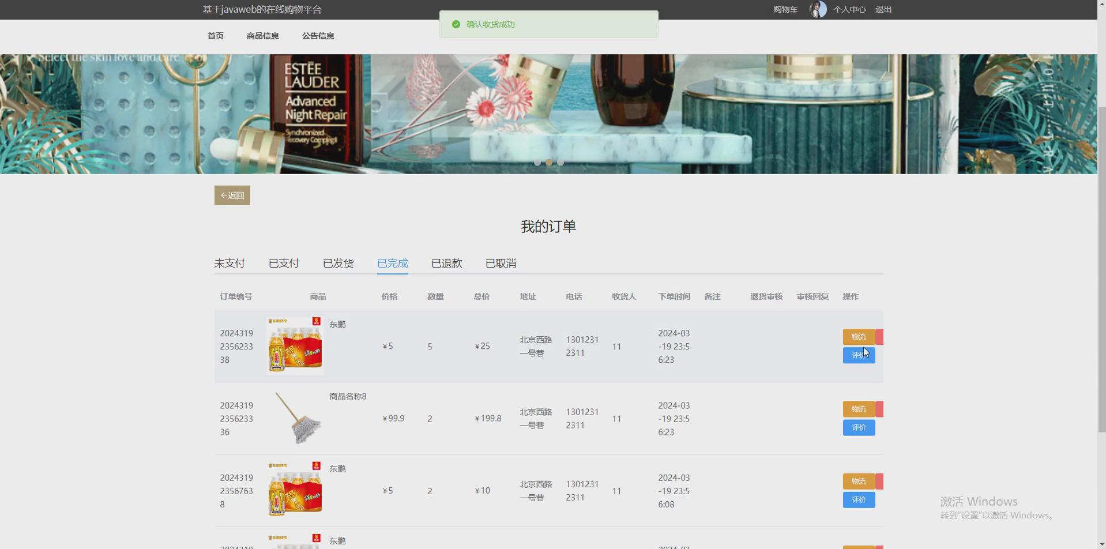
Task: Click the ESTĒE LAUDER carousel banner image
Action: 548,114
